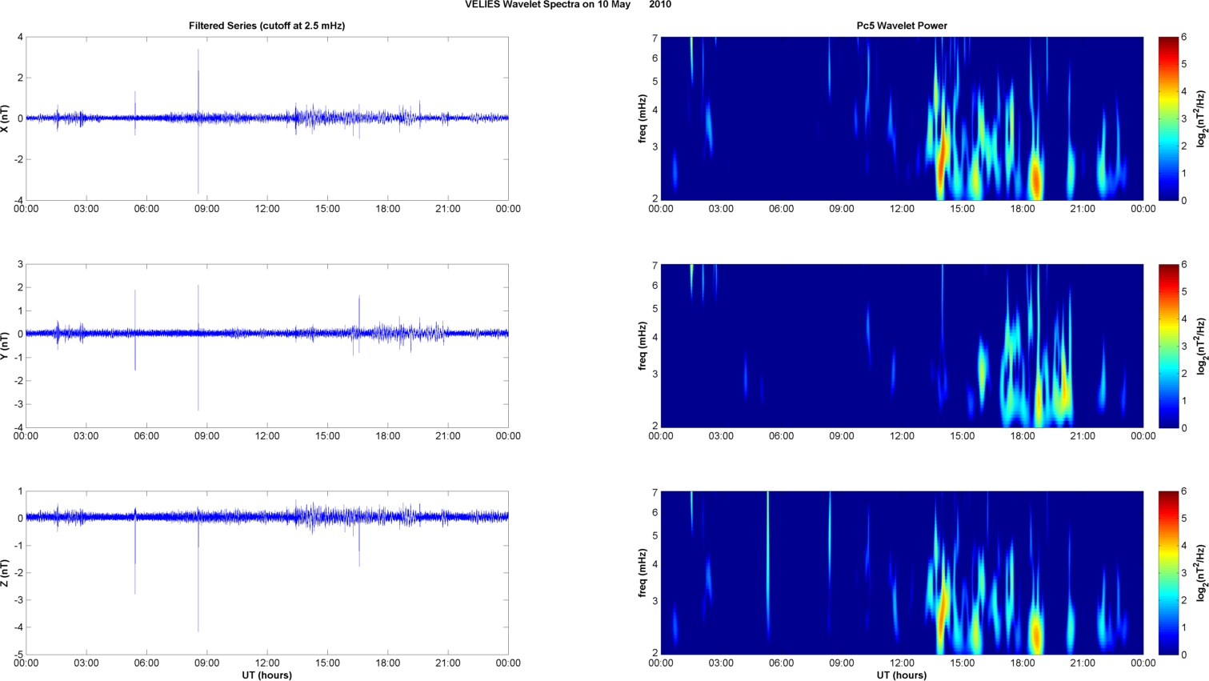Screen dimensions: 1209x681
Task: Click the bright patch near 18:40 in middle spectrogram
Action: pos(1039,400)
